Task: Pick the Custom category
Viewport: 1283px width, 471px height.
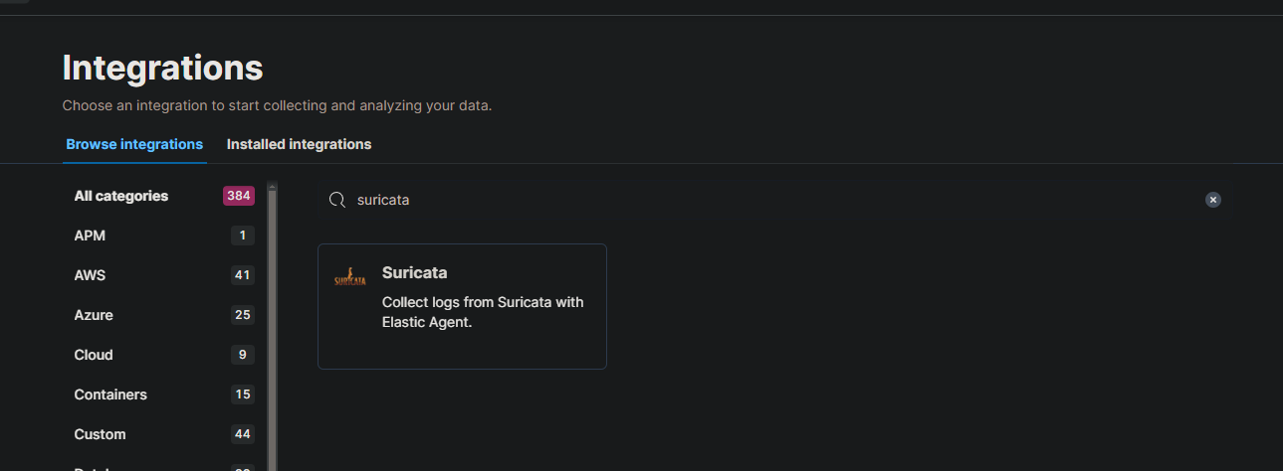Action: coord(100,434)
